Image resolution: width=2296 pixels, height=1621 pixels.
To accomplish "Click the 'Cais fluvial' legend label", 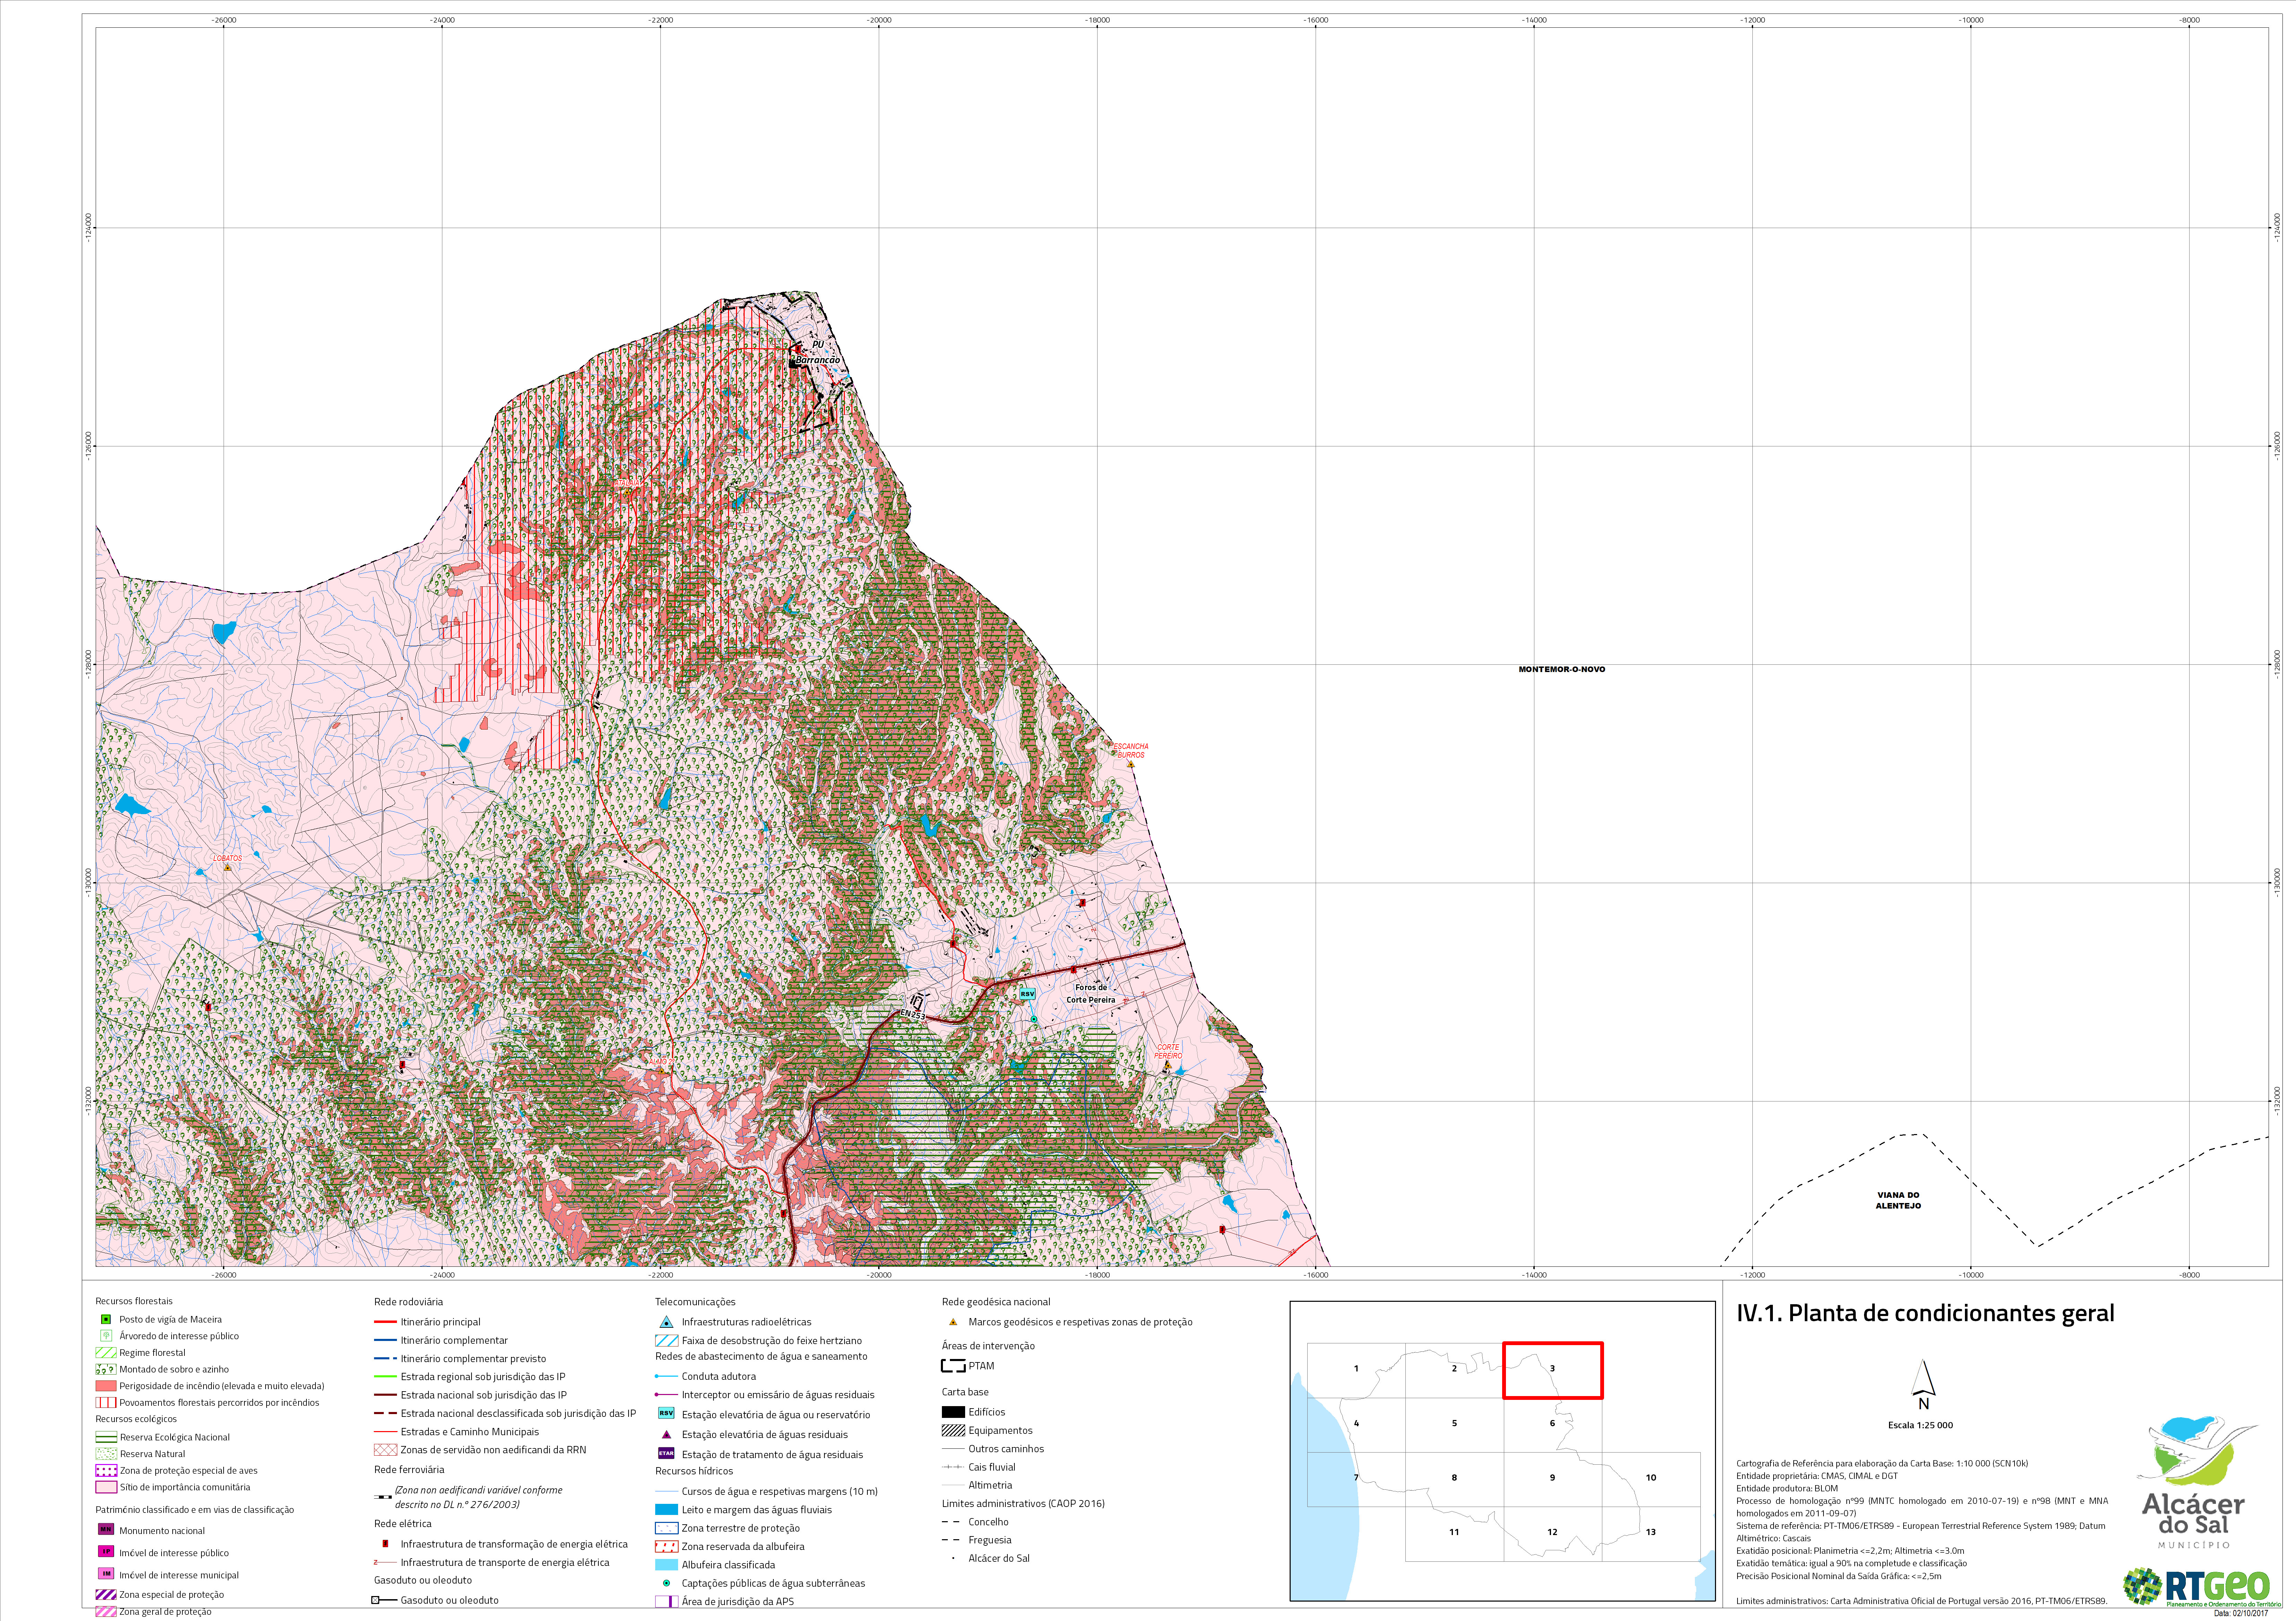I will point(992,1467).
